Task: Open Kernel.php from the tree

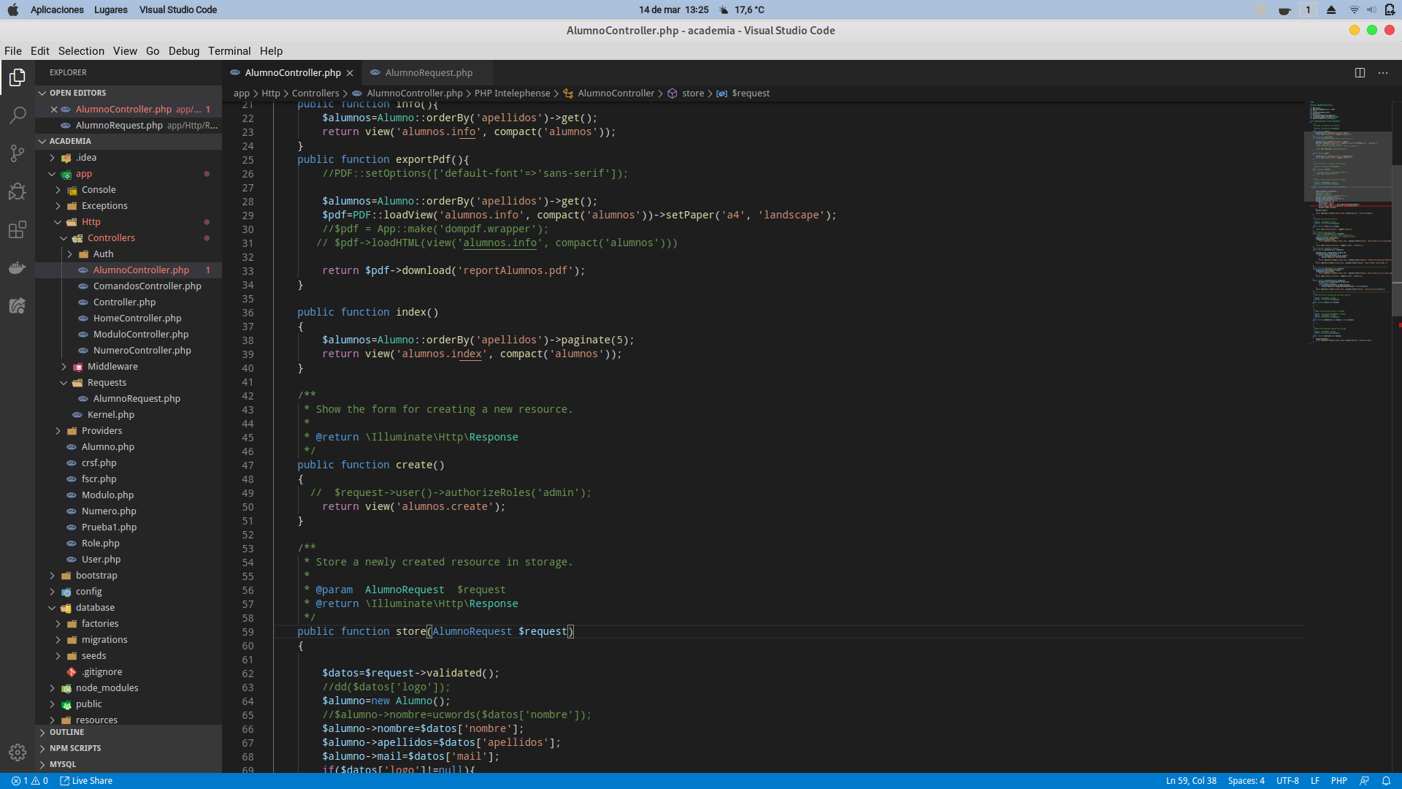Action: click(x=110, y=415)
